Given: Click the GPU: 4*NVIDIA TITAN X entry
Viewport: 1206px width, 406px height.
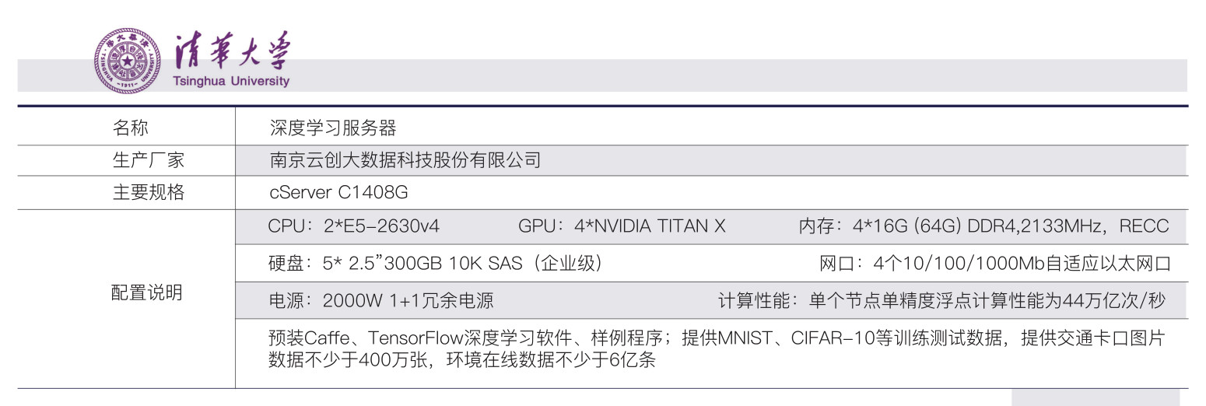Looking at the screenshot, I should pyautogui.click(x=622, y=226).
